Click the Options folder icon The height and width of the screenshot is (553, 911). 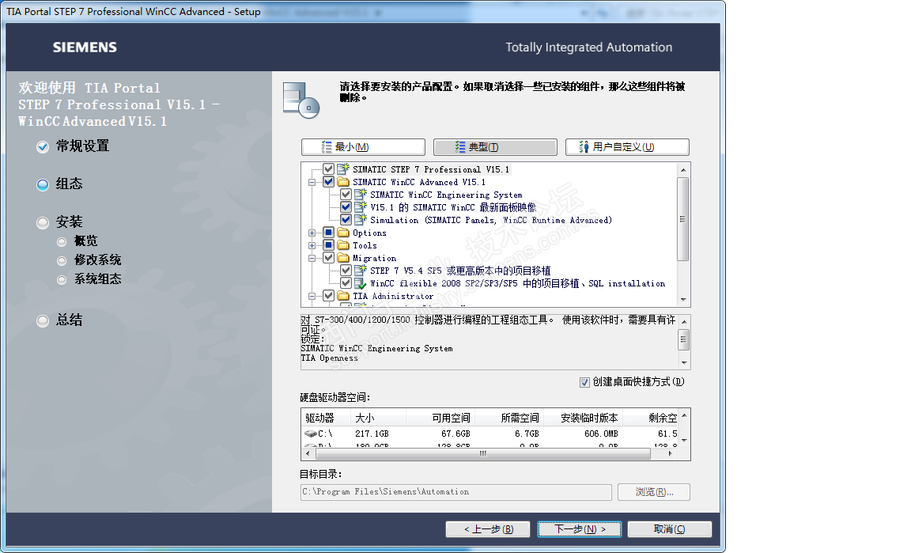343,233
